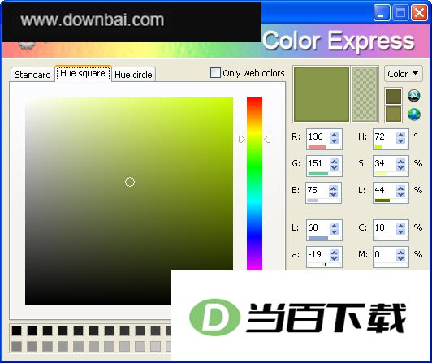The width and height of the screenshot is (432, 363).
Task: Pick the darker olive small swatch
Action: pyautogui.click(x=393, y=96)
